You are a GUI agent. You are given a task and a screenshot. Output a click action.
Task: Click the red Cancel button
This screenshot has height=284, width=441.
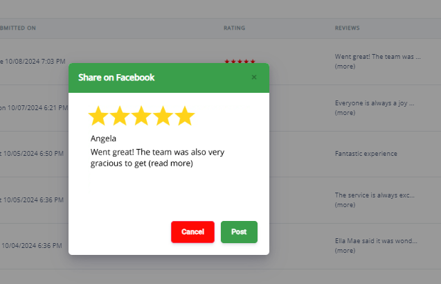click(192, 232)
